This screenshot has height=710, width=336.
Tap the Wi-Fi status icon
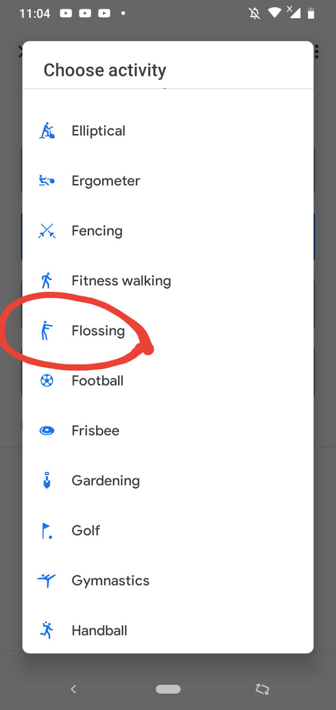(274, 13)
